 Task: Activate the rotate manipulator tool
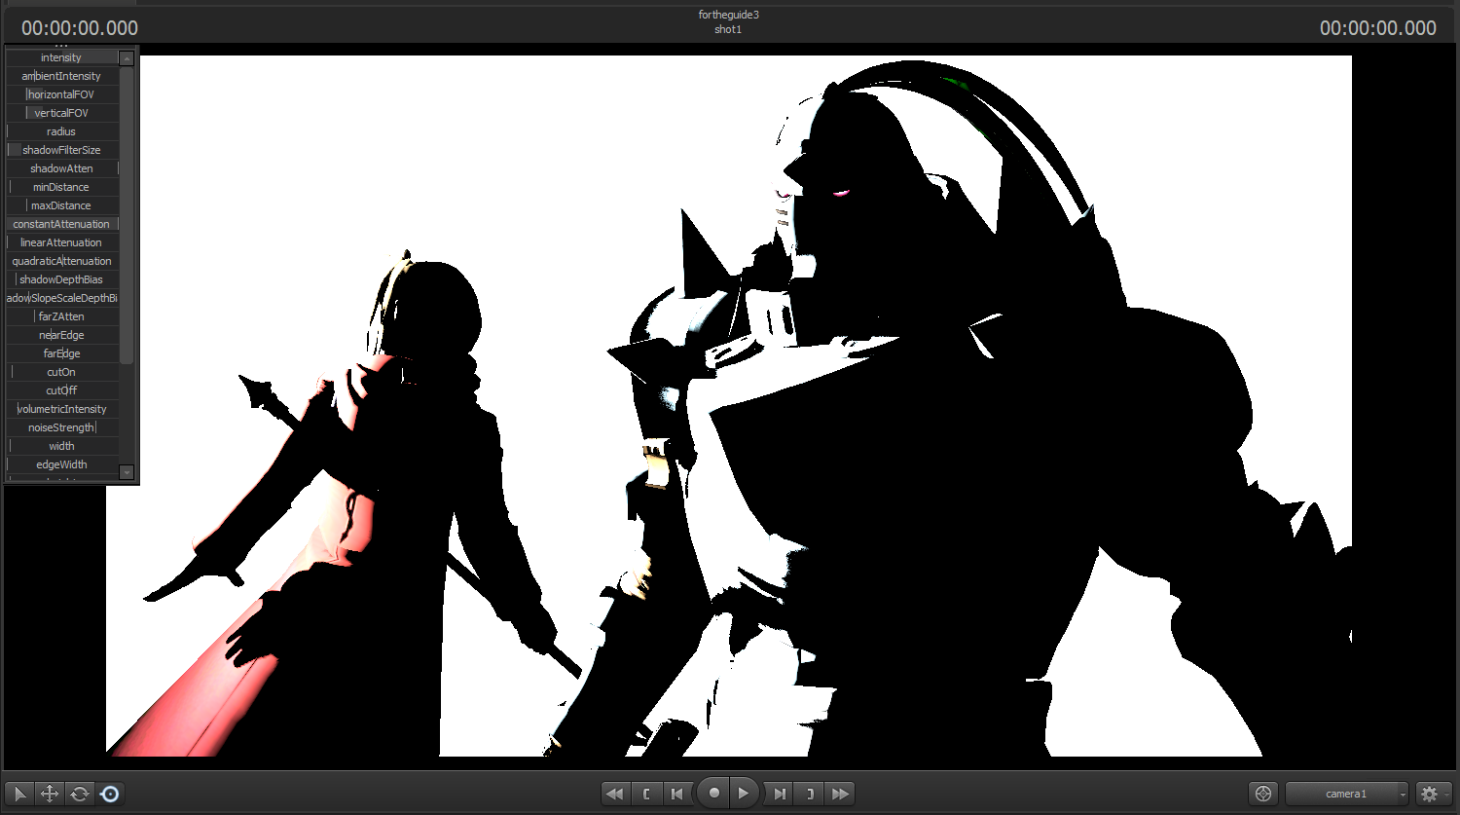(x=80, y=794)
